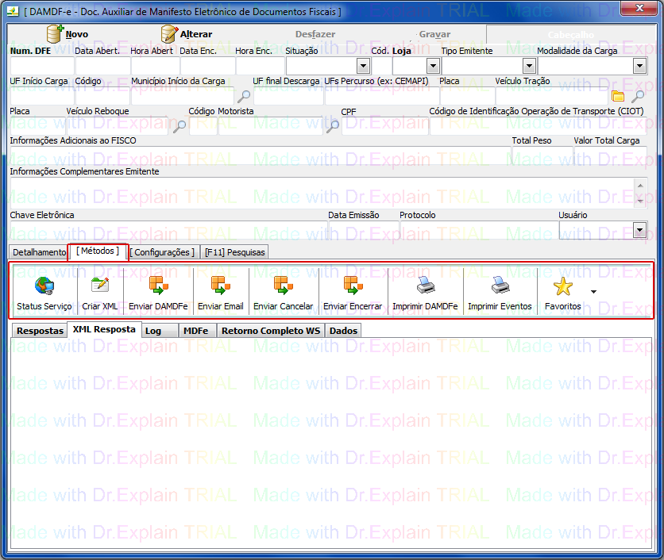Viewport: 664px width, 560px height.
Task: Select XML Resposta tab
Action: point(104,329)
